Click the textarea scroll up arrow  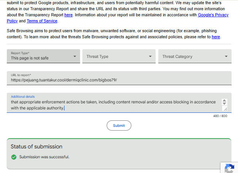[x=224, y=100]
